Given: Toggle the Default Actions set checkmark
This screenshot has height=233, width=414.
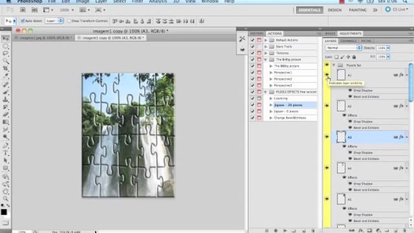Looking at the screenshot, I should click(252, 40).
